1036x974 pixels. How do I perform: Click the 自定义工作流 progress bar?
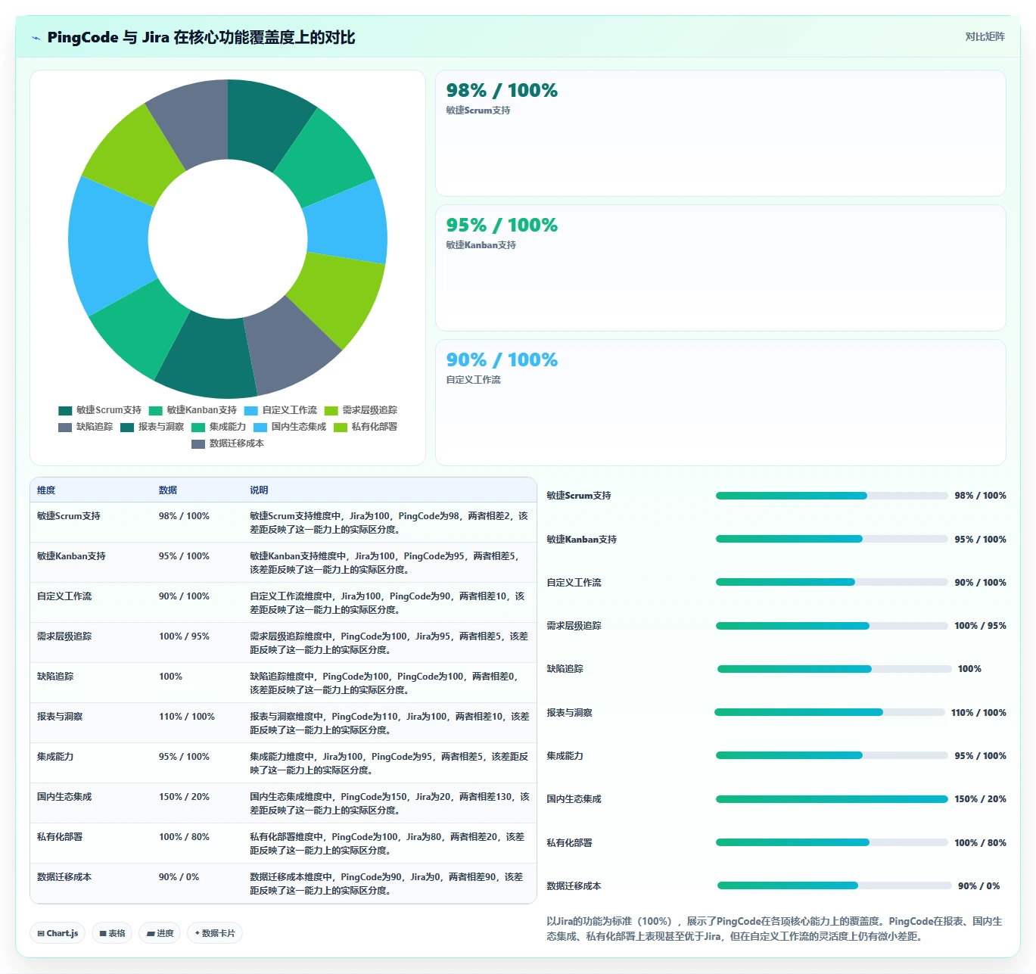[x=832, y=582]
